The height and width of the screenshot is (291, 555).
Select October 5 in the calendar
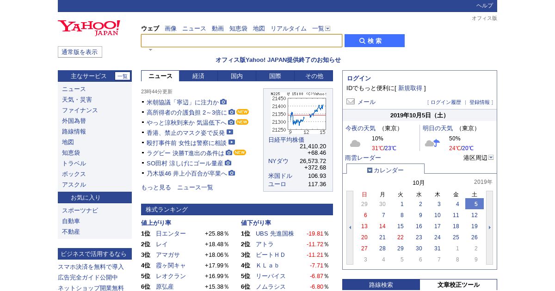475,204
